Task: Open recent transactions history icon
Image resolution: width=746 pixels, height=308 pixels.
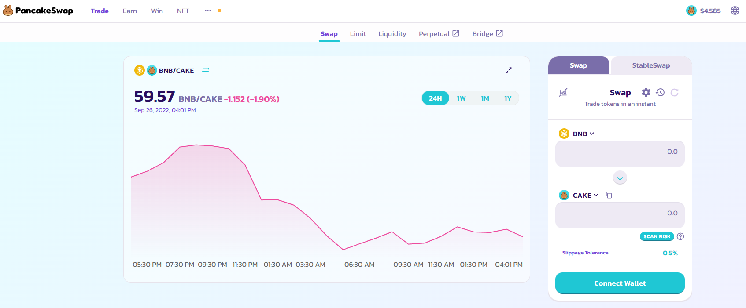Action: 660,92
